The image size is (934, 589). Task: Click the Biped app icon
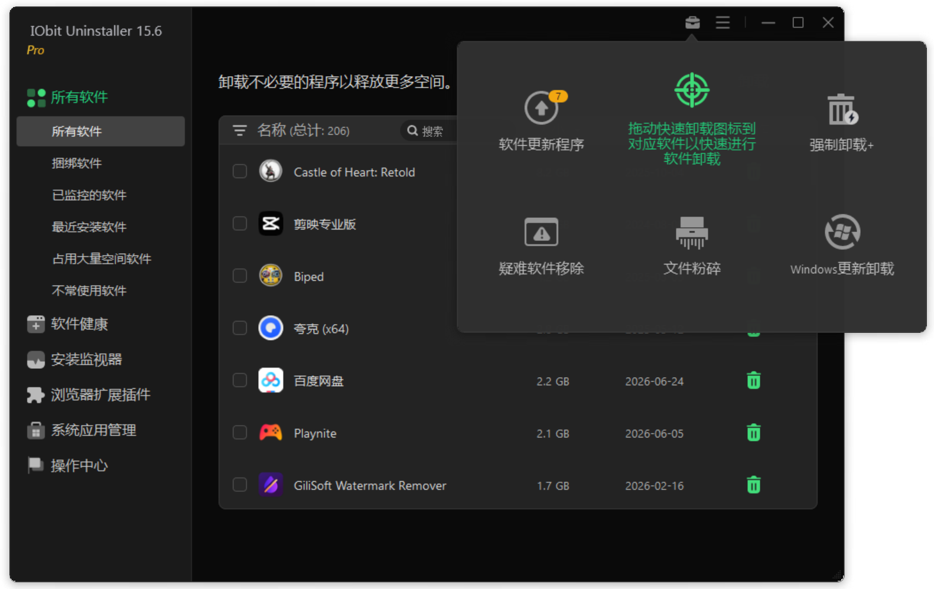coord(271,276)
